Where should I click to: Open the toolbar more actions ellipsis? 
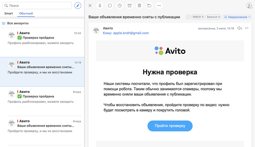pyautogui.click(x=159, y=5)
